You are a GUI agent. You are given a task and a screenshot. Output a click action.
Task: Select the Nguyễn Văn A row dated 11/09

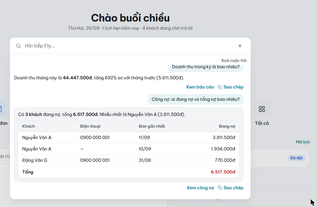tap(129, 138)
